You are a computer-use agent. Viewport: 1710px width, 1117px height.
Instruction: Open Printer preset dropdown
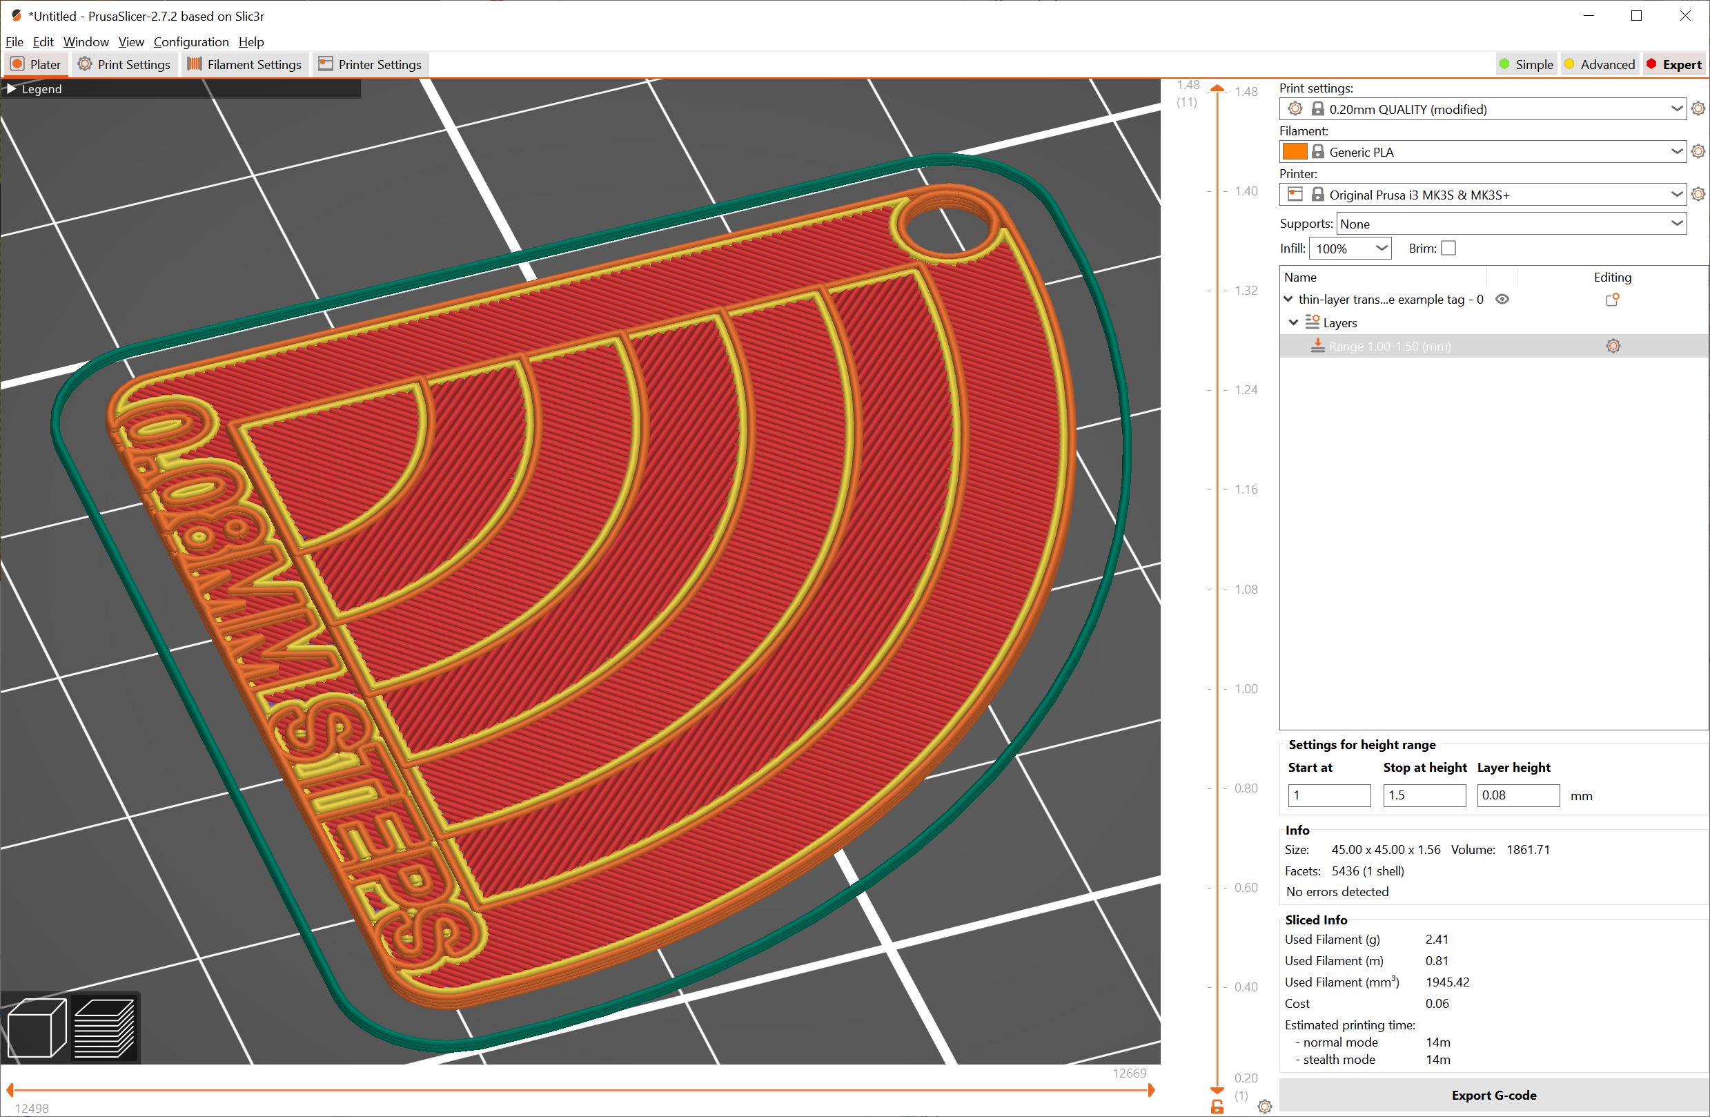point(1676,194)
